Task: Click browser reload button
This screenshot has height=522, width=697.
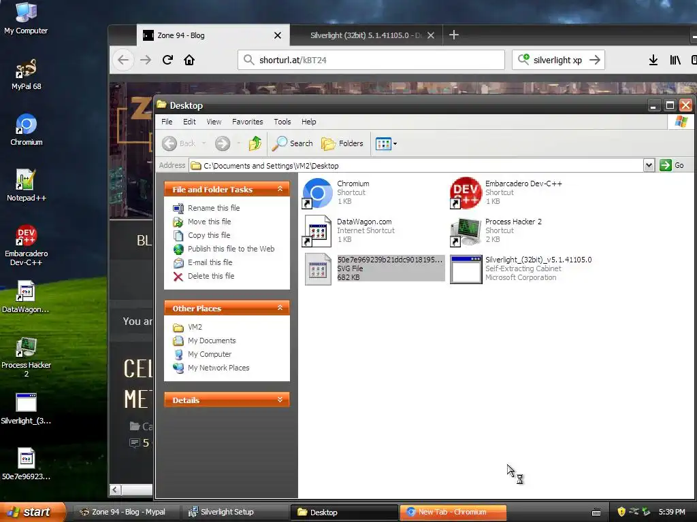Action: click(167, 60)
